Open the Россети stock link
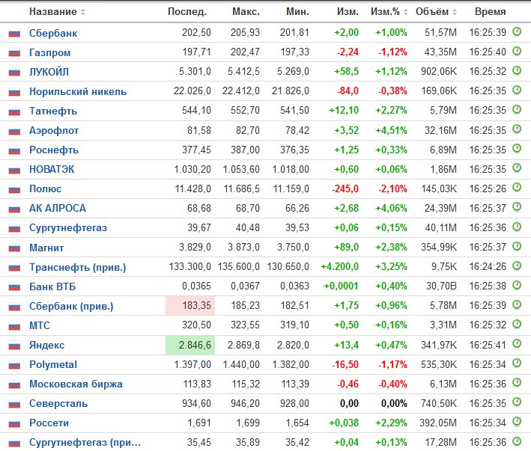Viewport: 531px width, 451px height. [49, 423]
